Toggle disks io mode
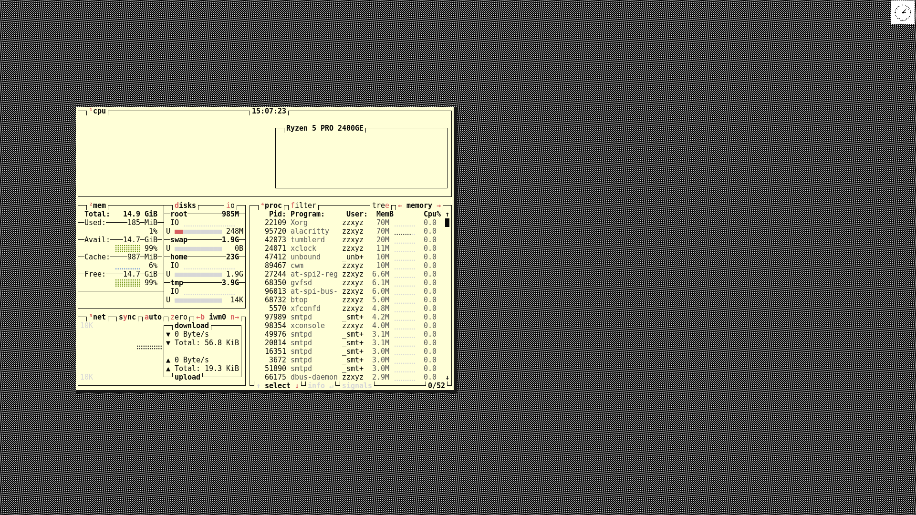The image size is (916, 515). pos(230,206)
